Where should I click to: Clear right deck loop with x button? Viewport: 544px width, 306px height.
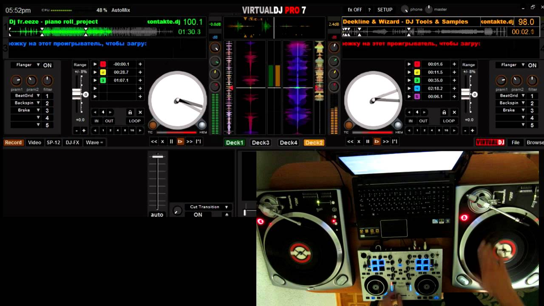point(454,112)
